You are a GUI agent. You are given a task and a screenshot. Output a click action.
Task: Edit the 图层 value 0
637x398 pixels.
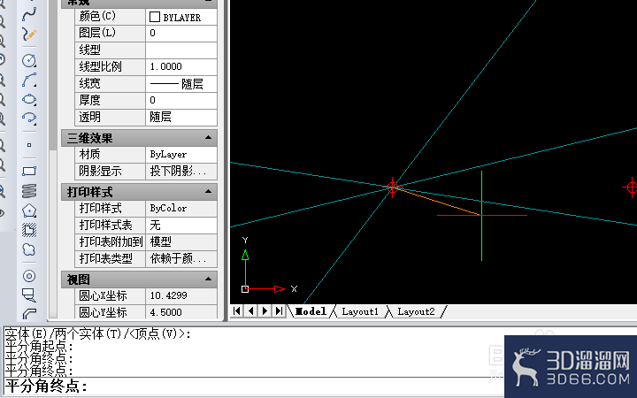tap(181, 34)
